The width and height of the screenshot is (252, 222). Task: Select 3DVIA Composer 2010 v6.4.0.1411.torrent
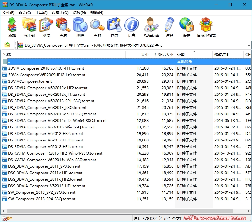click(x=126, y=68)
